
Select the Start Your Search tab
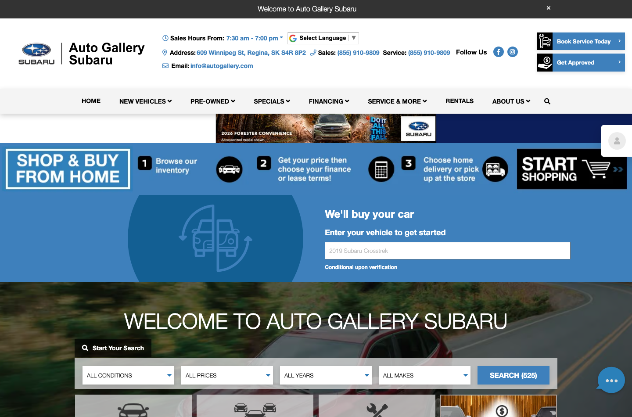point(113,348)
